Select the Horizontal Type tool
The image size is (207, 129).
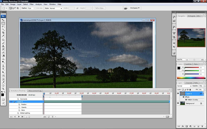3,69
